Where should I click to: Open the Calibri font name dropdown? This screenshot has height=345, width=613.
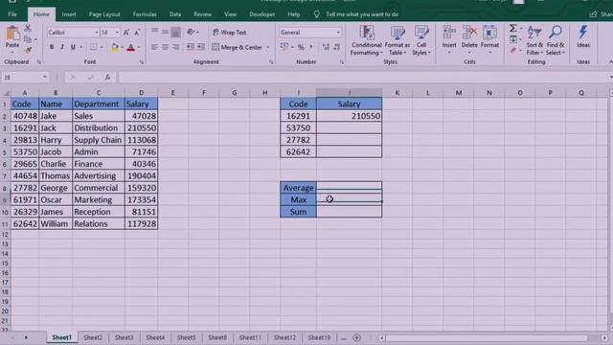[96, 33]
